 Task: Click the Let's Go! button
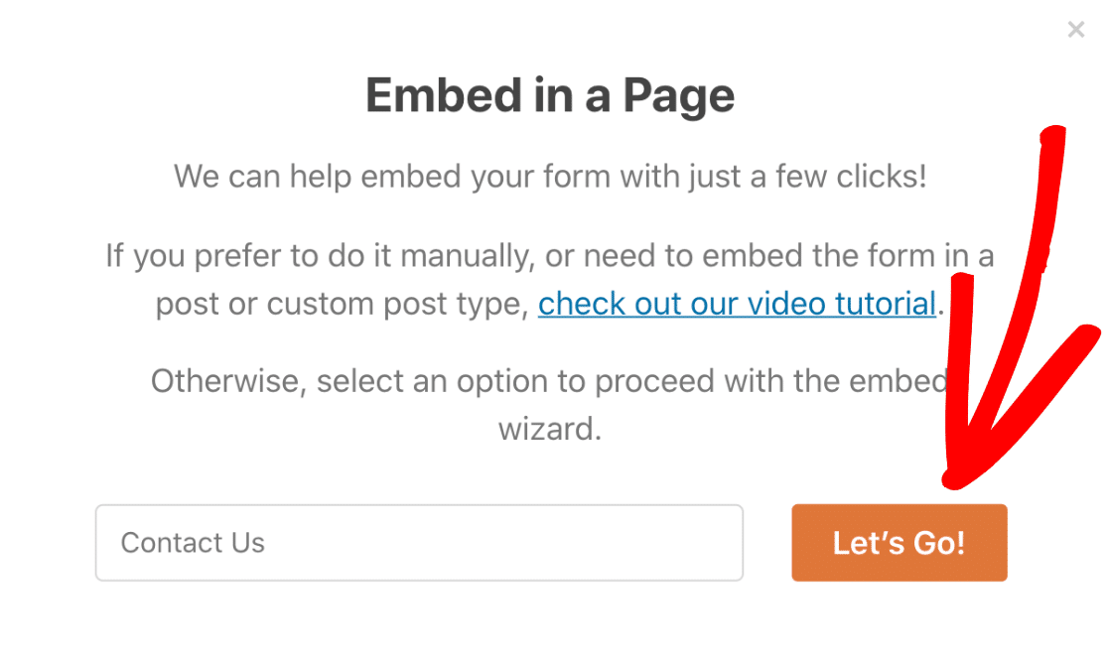pos(899,543)
